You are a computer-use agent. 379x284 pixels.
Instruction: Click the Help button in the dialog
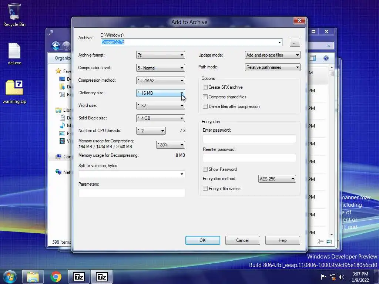[282, 240]
